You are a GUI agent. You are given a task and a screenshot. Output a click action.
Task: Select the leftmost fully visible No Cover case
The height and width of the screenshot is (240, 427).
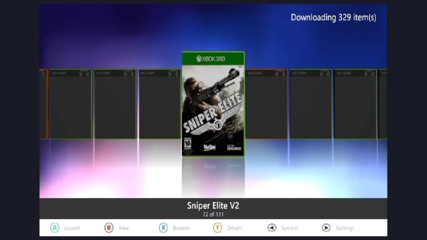[x=71, y=104]
